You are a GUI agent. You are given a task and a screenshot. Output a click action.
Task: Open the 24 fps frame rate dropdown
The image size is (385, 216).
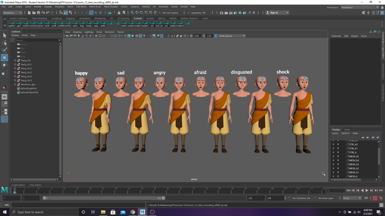click(x=352, y=198)
